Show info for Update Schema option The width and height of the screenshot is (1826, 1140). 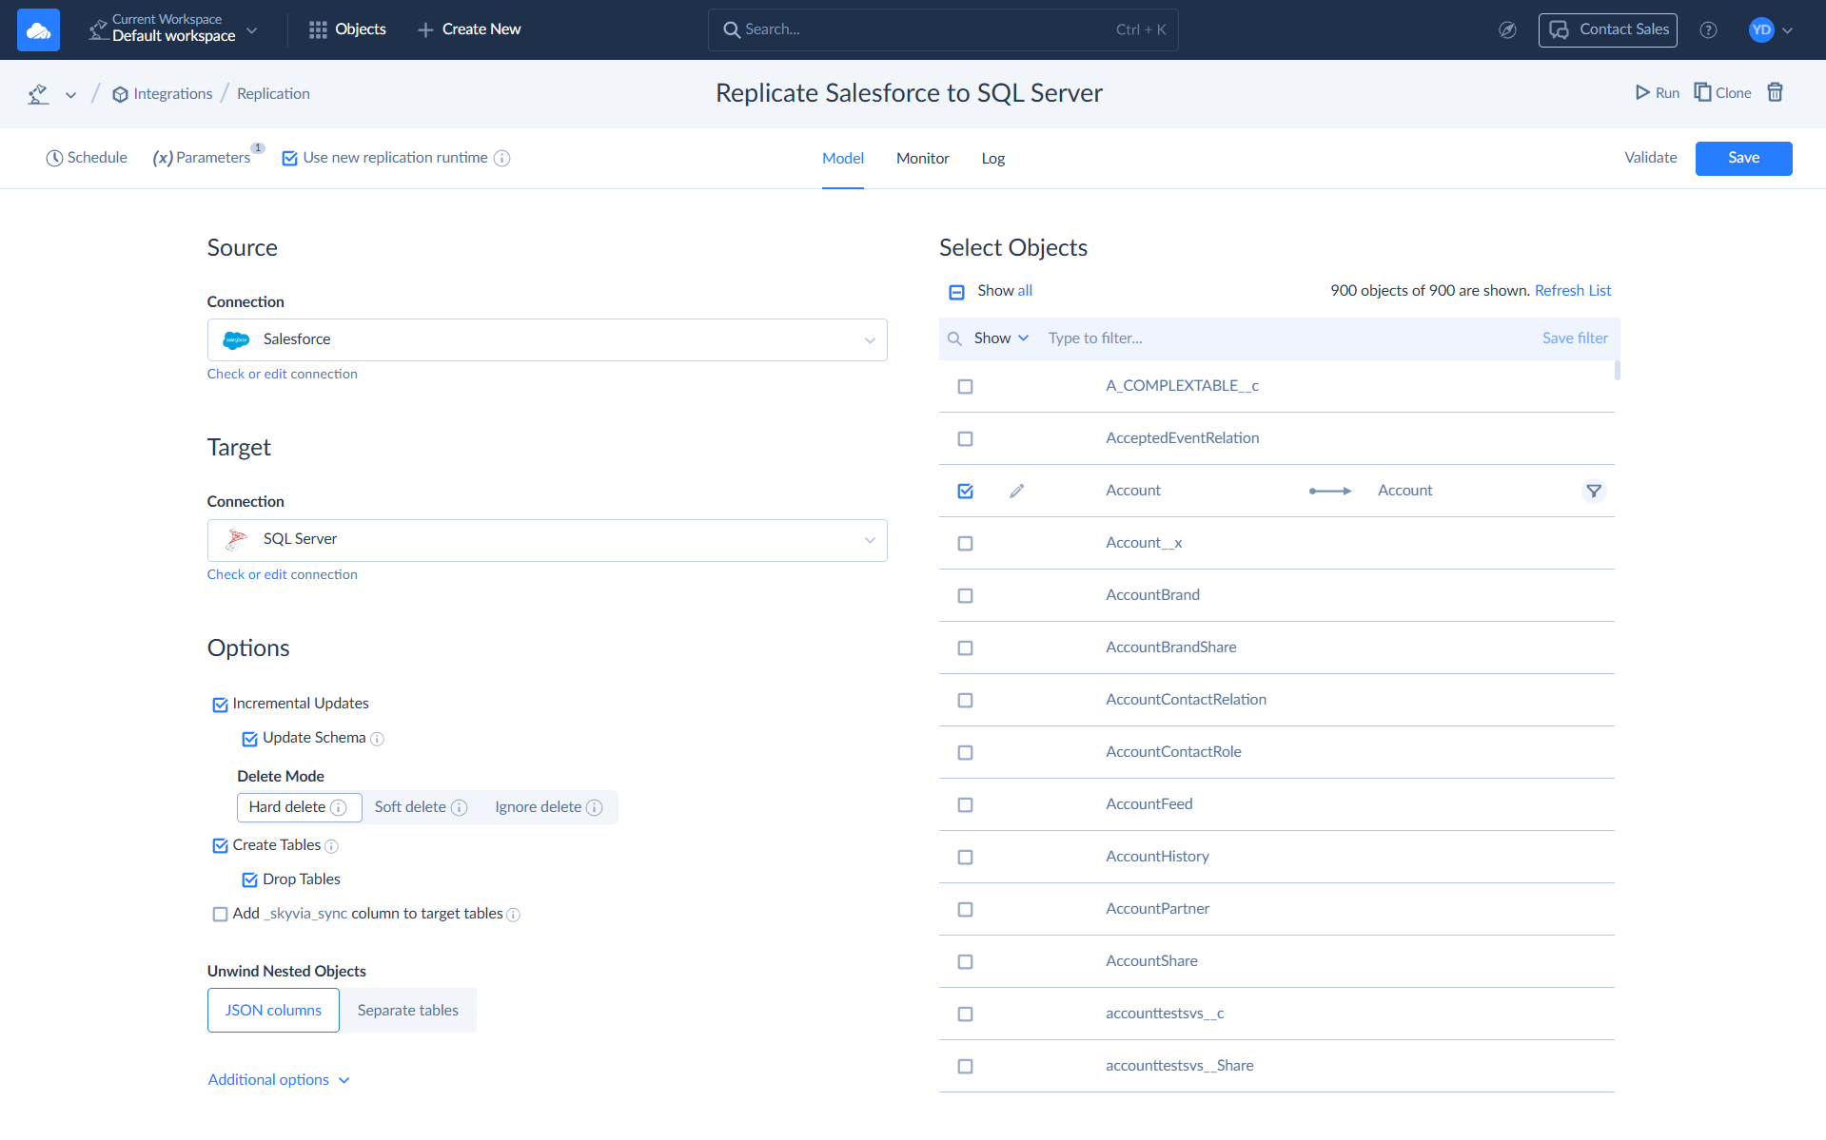pos(377,739)
